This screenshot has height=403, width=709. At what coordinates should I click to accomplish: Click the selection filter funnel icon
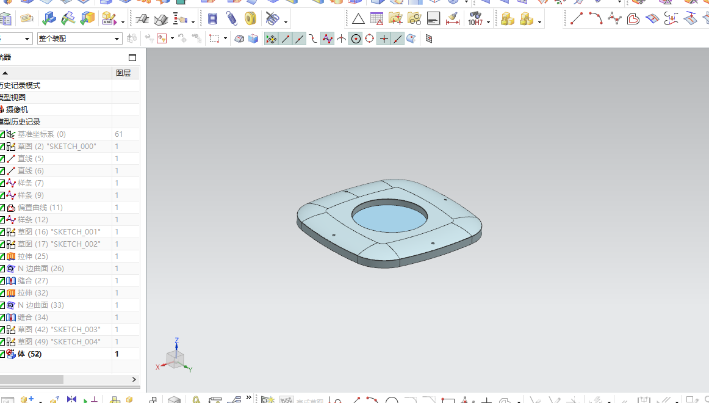[162, 39]
